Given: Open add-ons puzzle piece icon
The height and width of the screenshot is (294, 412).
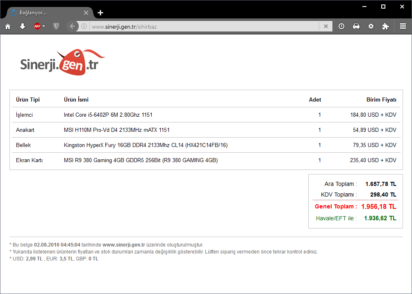Looking at the screenshot, I should tap(385, 26).
